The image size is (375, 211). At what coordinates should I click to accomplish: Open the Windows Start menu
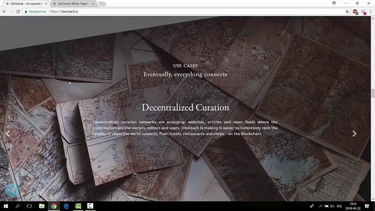[x=6, y=206]
